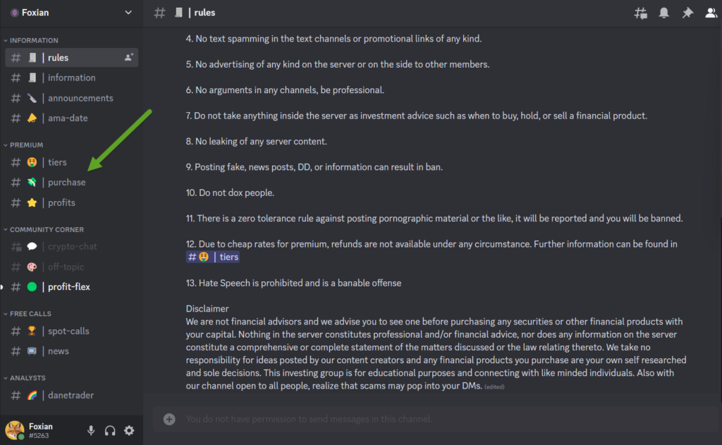Screen dimensions: 722x445
Task: Open the Threads icon in header
Action: (x=640, y=13)
